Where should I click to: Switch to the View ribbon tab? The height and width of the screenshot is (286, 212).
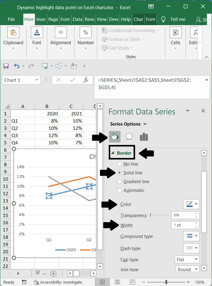coord(101,19)
